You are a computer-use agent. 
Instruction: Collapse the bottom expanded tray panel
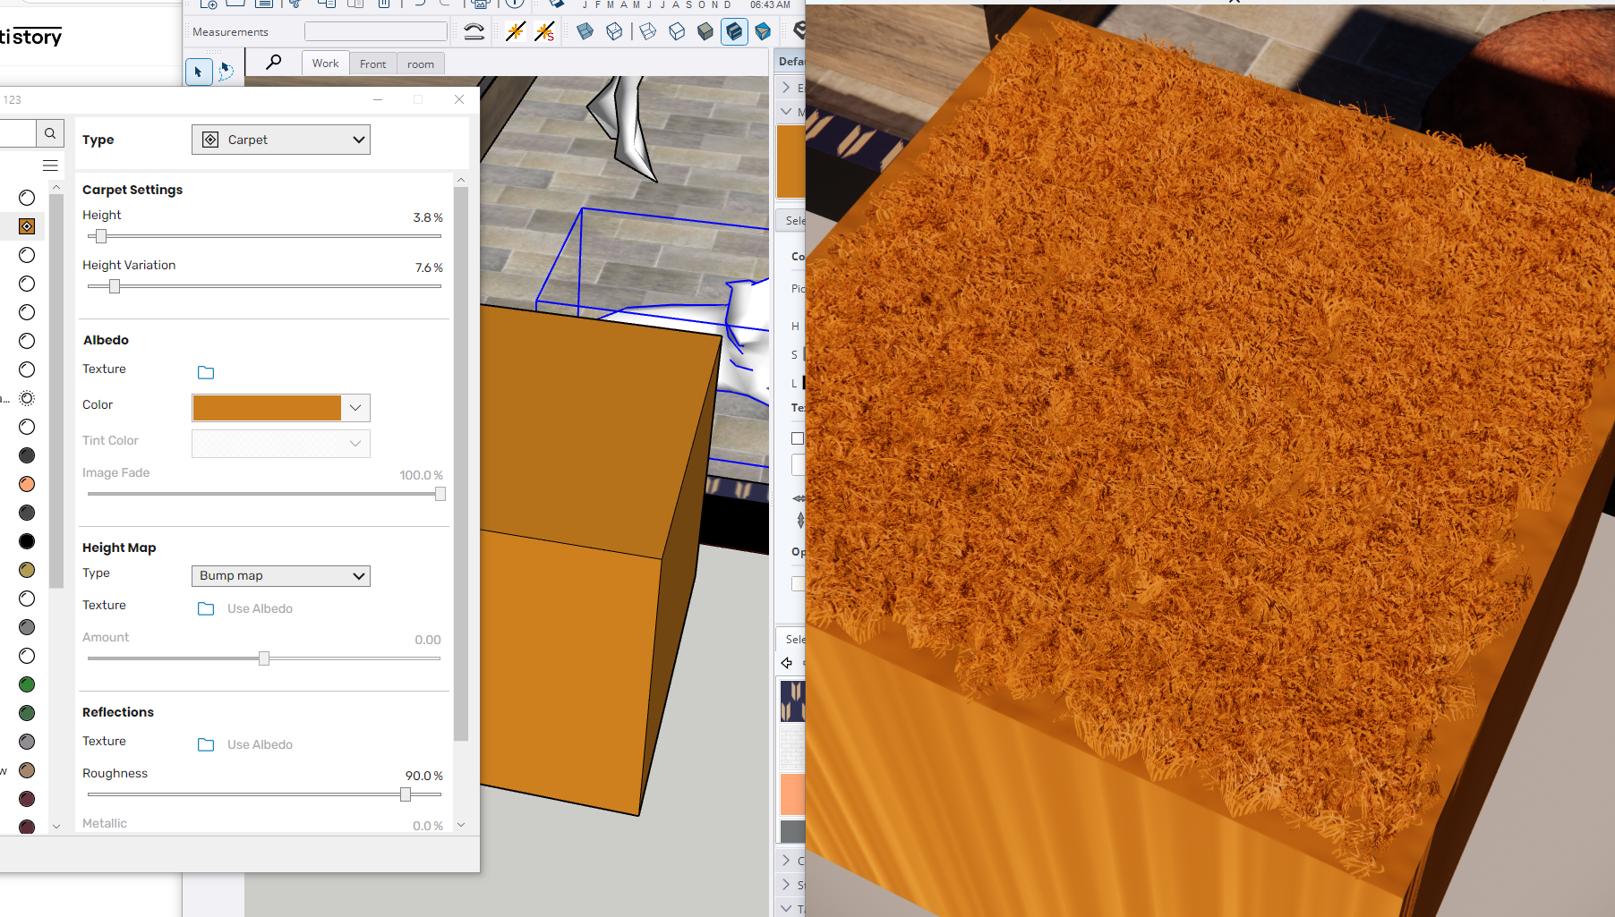(x=786, y=908)
